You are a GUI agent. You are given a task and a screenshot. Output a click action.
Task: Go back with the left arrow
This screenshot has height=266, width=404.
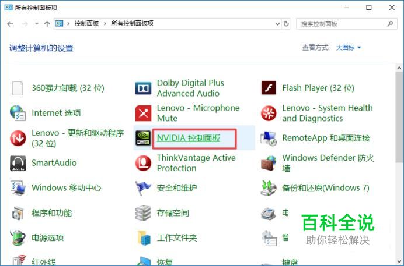(x=11, y=24)
